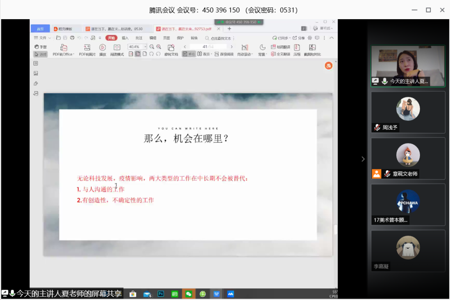This screenshot has height=300, width=450.
Task: Select the Hand (手型) tool
Action: (x=40, y=47)
